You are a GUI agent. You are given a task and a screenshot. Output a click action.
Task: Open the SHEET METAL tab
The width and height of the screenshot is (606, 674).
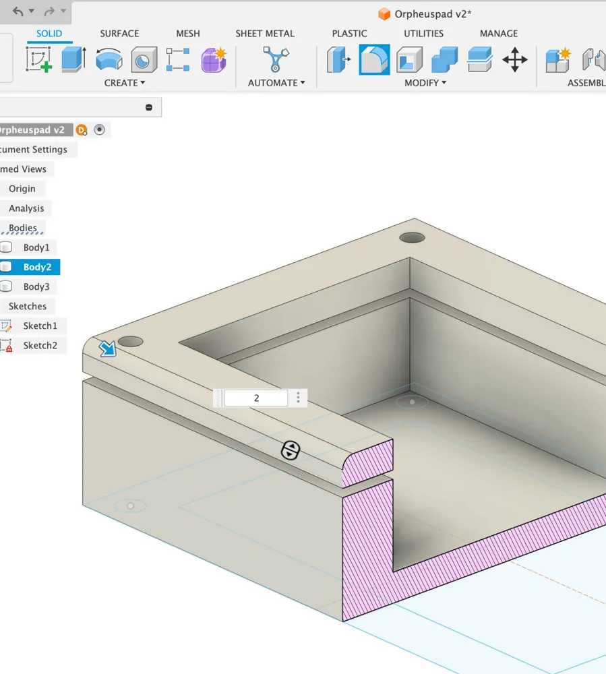pos(265,33)
